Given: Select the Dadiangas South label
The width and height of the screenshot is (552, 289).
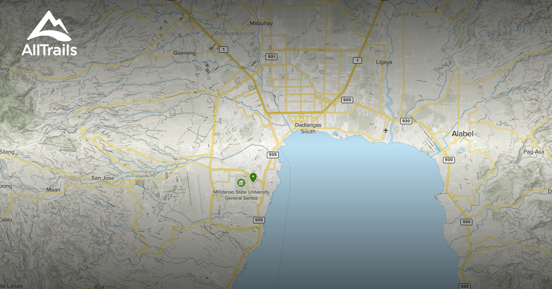Looking at the screenshot, I should [x=309, y=128].
